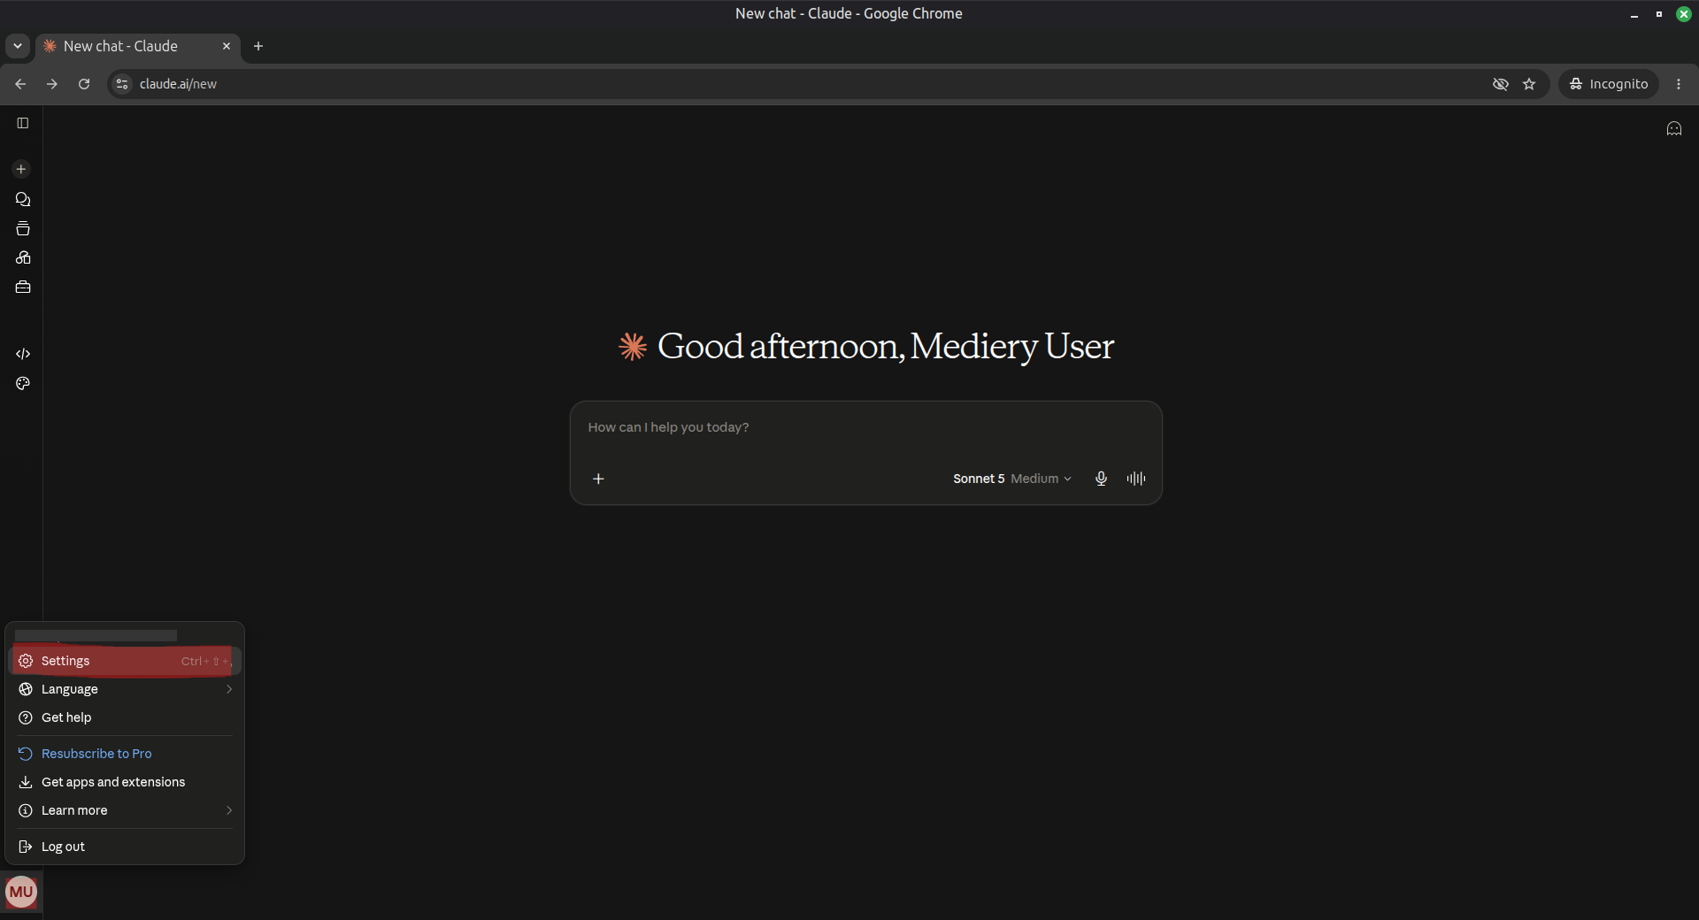The width and height of the screenshot is (1699, 920).
Task: Choose Get apps and extensions
Action: (x=125, y=782)
